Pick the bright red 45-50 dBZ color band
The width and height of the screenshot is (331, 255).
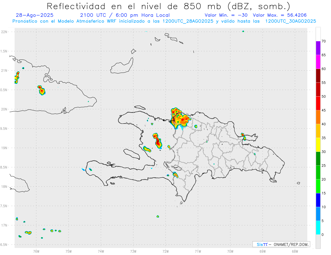318,103
